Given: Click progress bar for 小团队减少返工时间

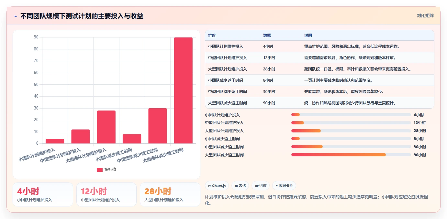Looking at the screenshot, I should [351, 139].
